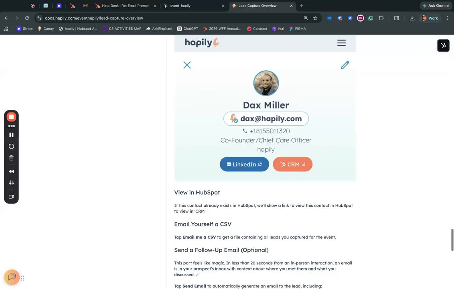
Task: Toggle the camera icon in recorder panel
Action: click(x=11, y=197)
